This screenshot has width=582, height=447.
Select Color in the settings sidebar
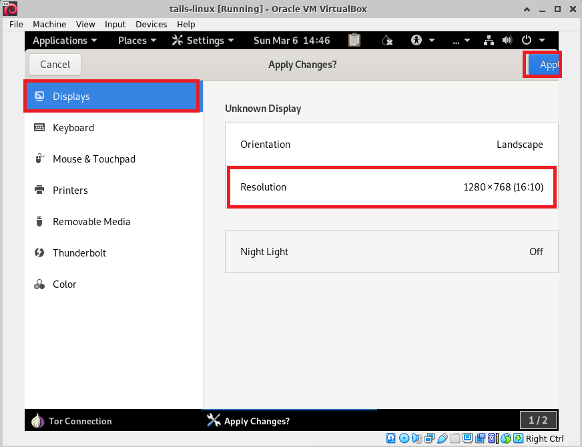(x=113, y=284)
